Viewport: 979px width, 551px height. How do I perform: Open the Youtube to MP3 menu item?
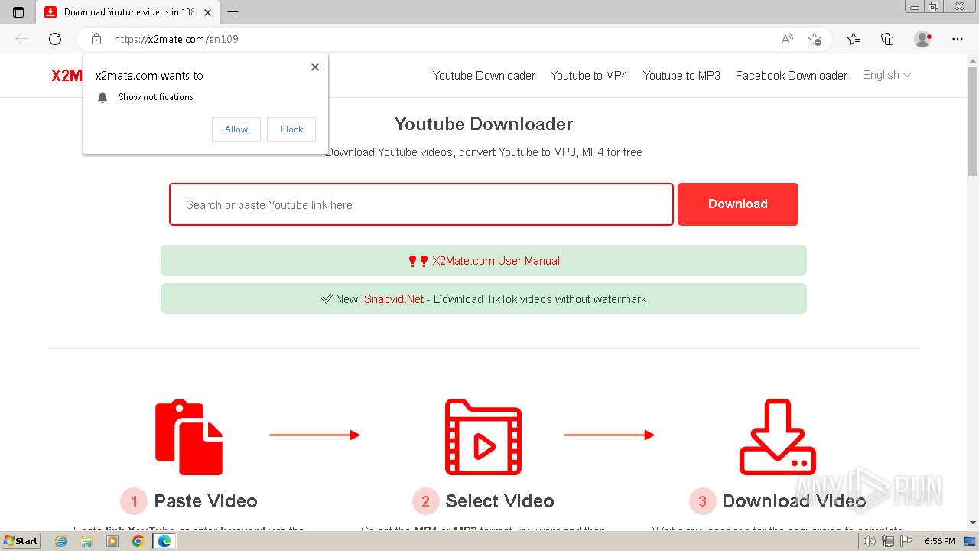pyautogui.click(x=681, y=76)
